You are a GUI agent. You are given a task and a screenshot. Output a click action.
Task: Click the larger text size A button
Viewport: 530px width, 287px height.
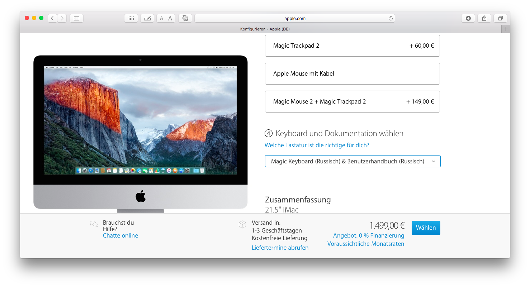(x=170, y=18)
